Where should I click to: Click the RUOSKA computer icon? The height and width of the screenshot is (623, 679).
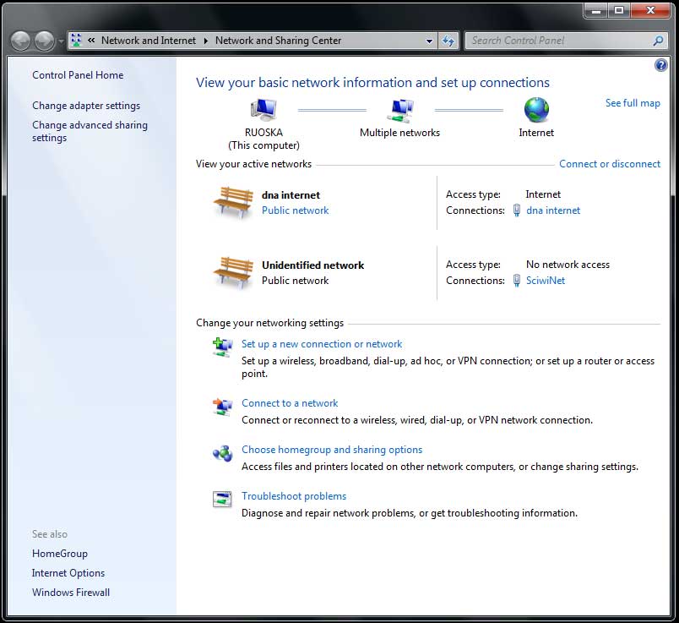263,110
